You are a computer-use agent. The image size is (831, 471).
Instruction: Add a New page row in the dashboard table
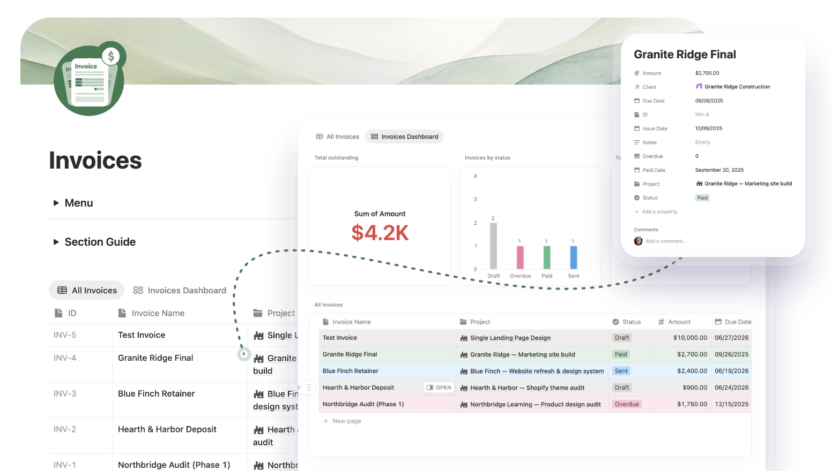(x=342, y=421)
